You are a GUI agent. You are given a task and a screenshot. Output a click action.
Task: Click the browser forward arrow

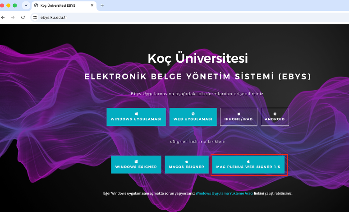click(13, 18)
